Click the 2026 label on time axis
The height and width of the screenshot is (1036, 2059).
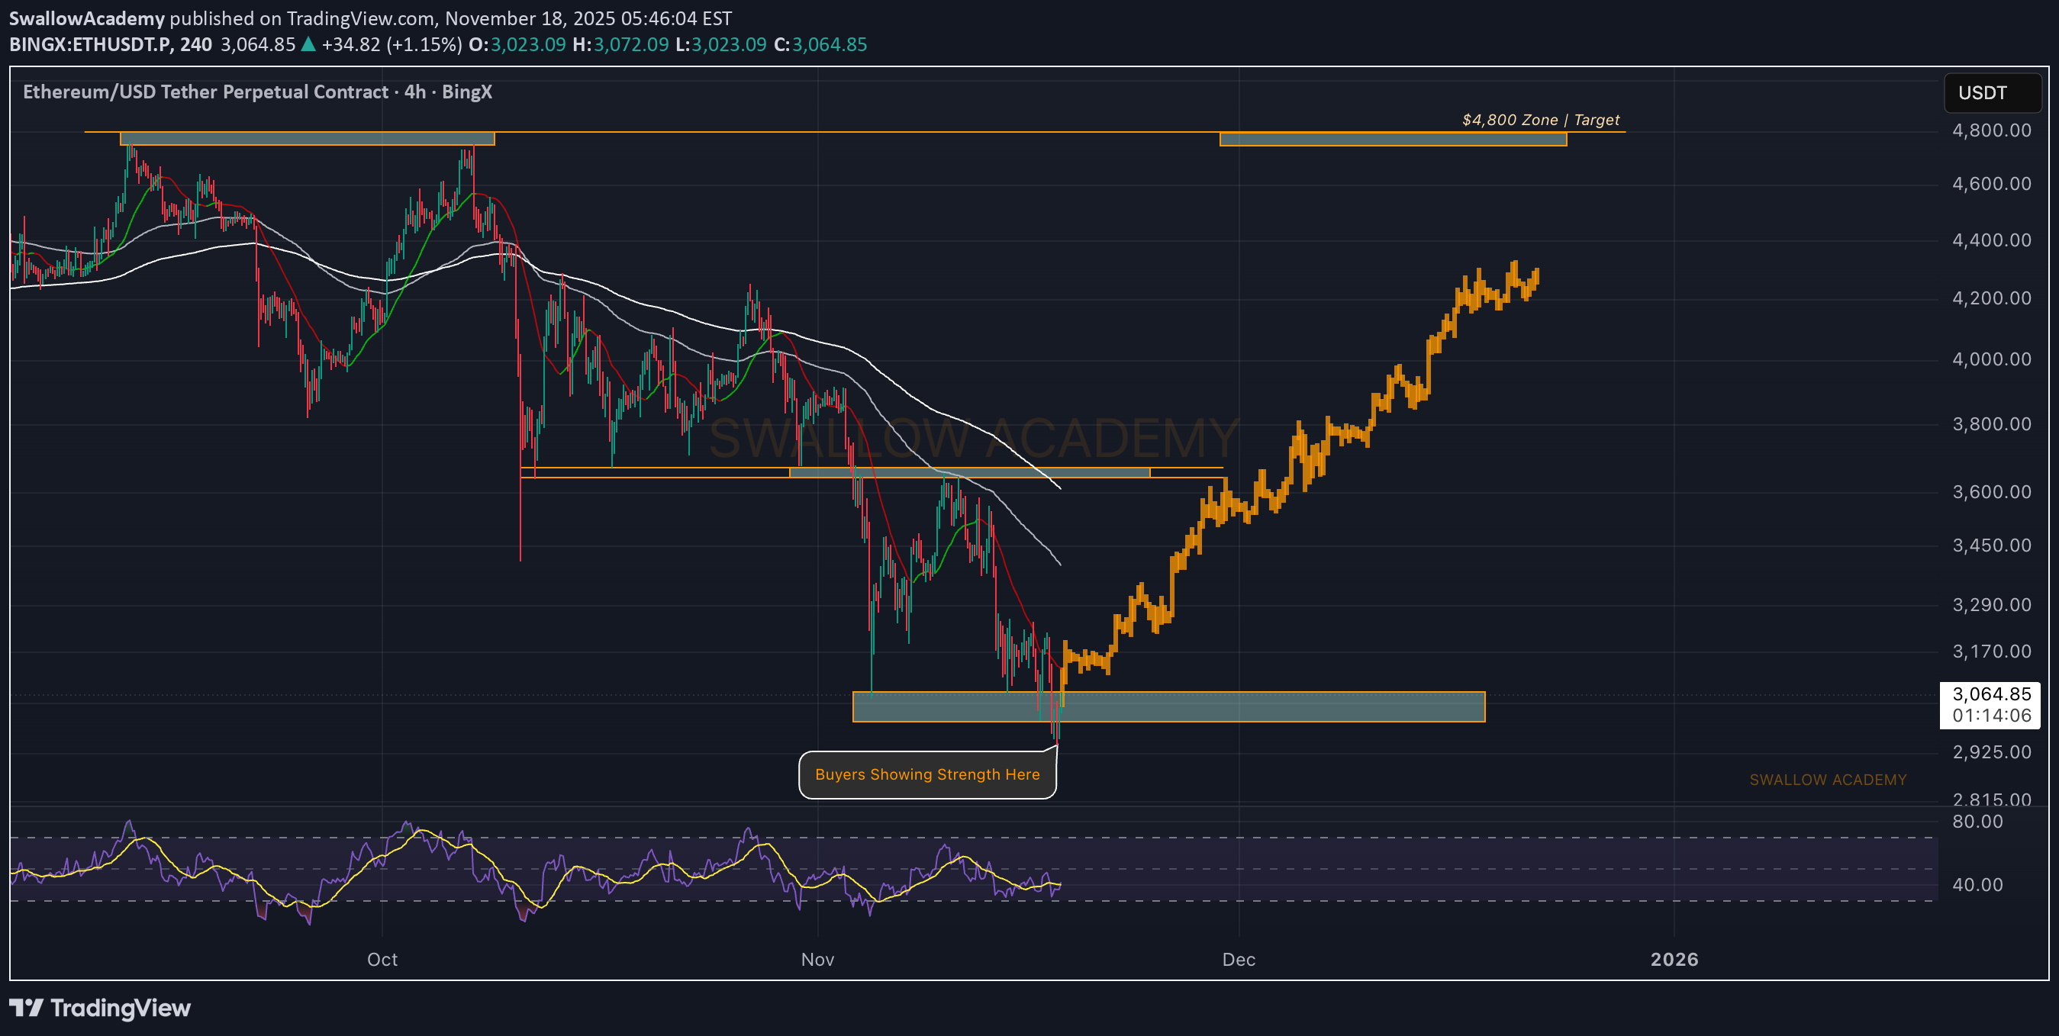(1674, 959)
